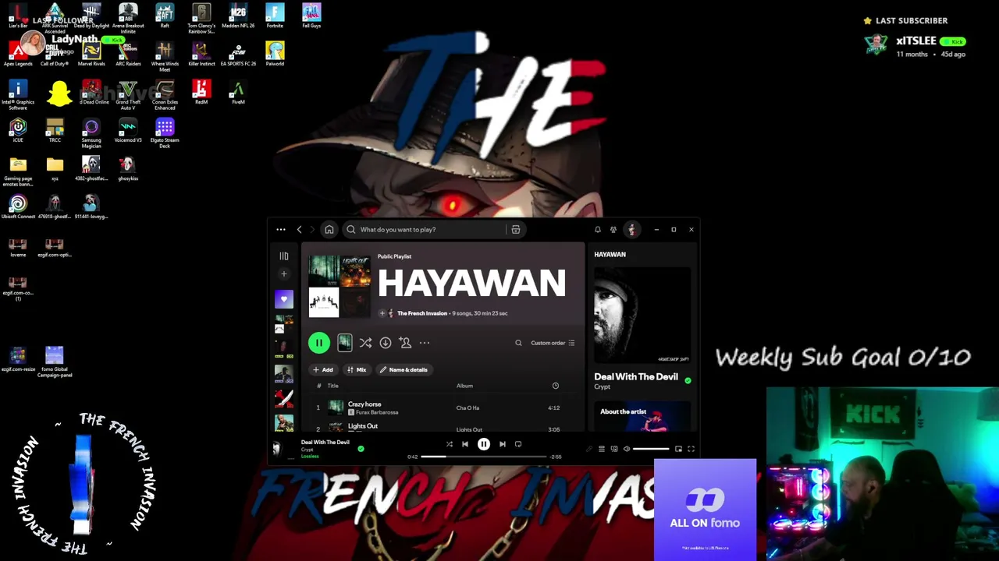
Task: Open the Furax Barbarossa artist link
Action: [377, 412]
